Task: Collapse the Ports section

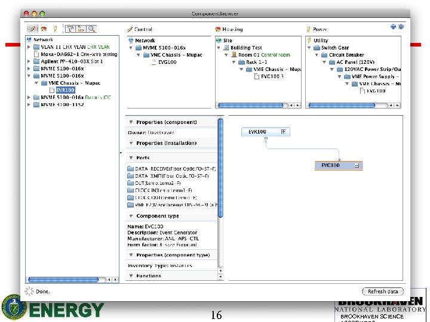Action: point(131,157)
